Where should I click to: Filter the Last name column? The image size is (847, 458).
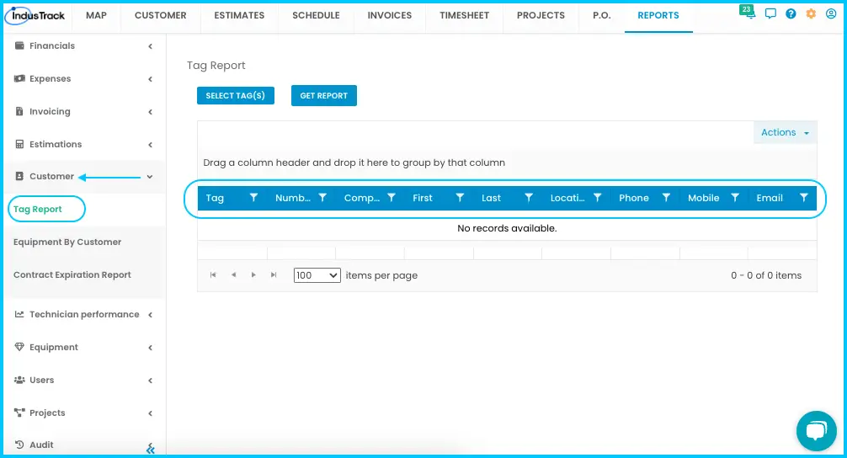pyautogui.click(x=529, y=198)
